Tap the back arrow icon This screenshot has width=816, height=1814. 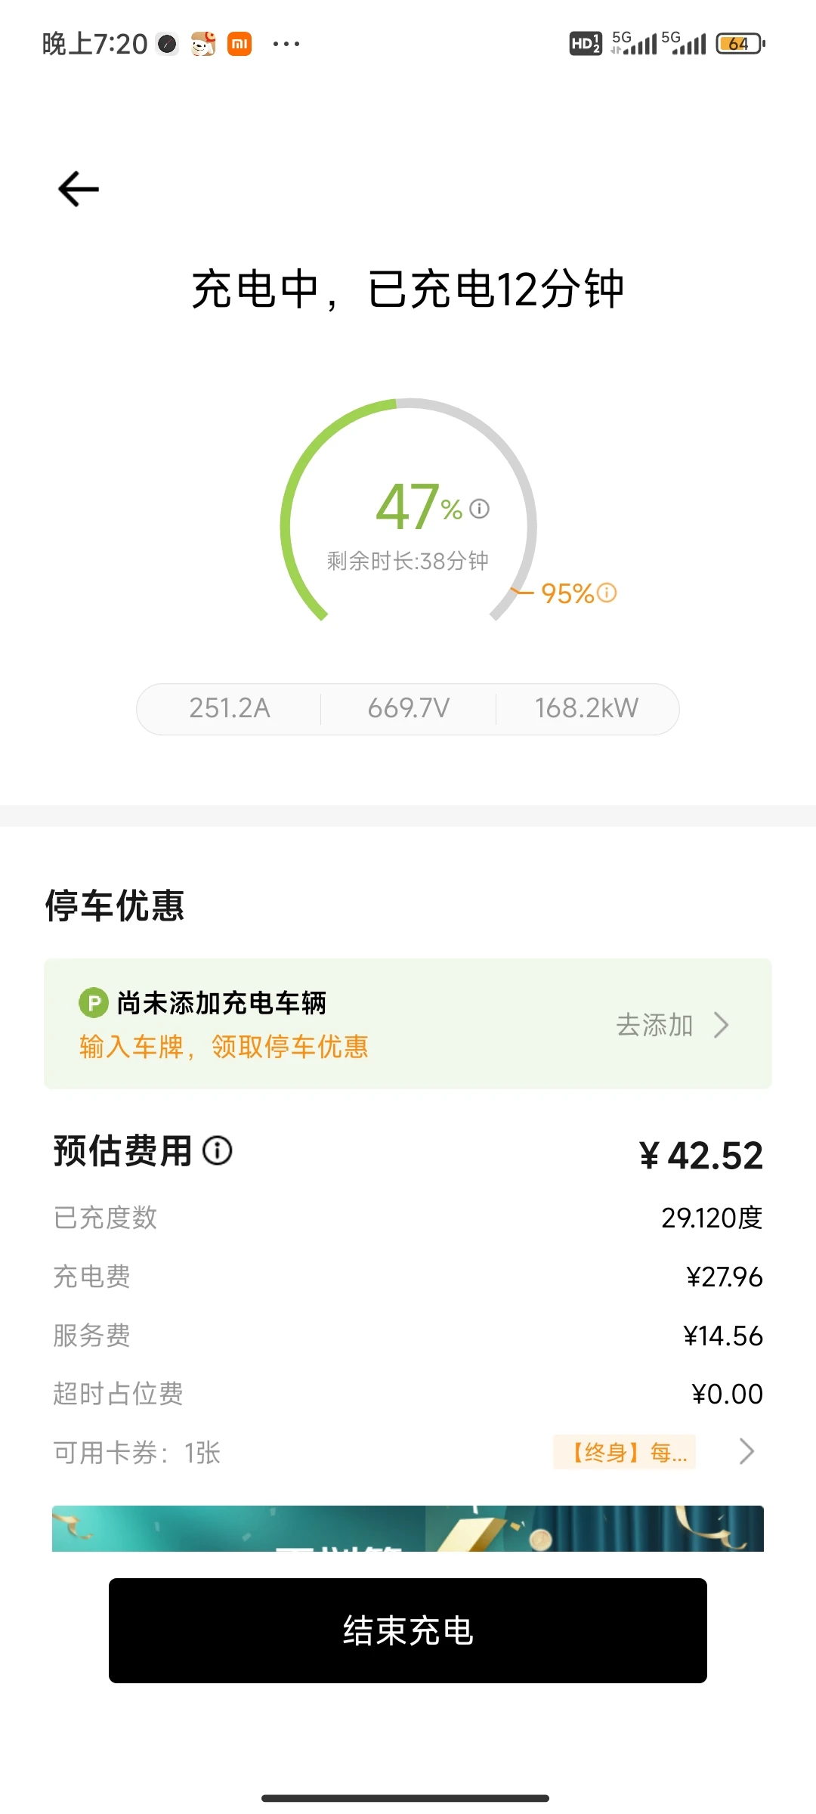pos(79,189)
